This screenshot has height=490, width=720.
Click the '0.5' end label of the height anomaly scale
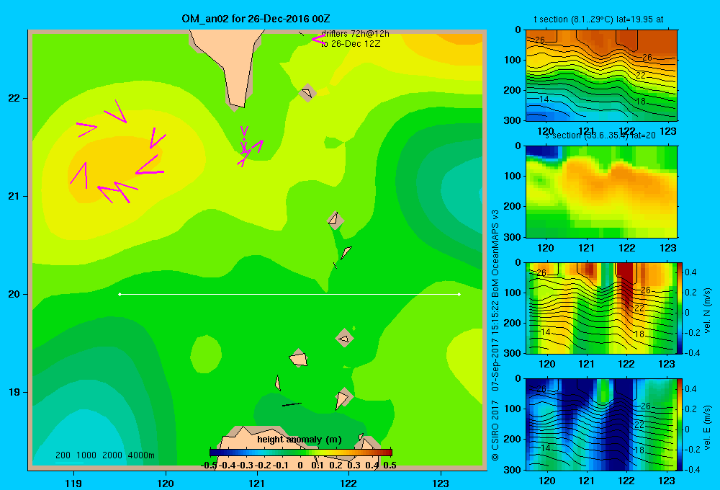390,465
